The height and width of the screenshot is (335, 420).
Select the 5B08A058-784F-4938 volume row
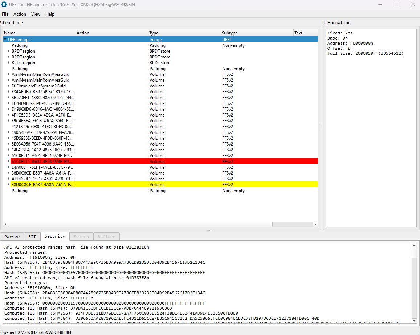tap(160, 144)
